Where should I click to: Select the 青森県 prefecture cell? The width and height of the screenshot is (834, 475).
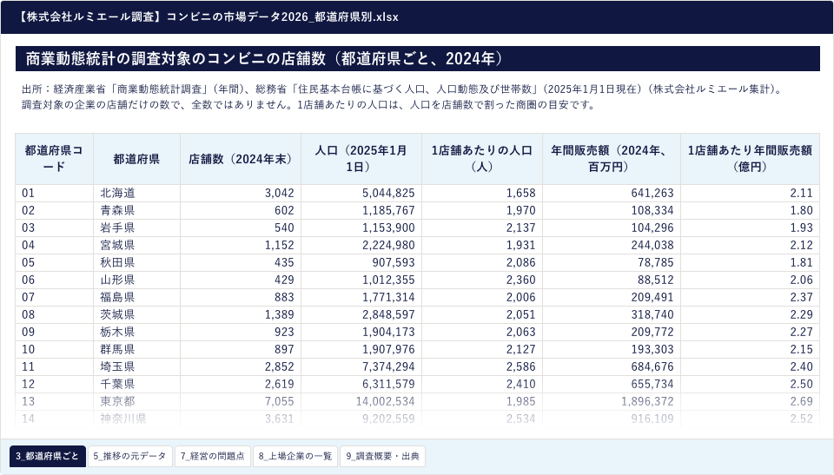pos(136,211)
